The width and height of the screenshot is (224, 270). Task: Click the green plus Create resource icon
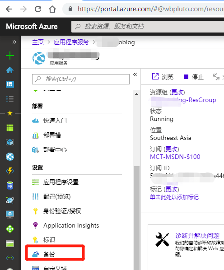pyautogui.click(x=10, y=56)
